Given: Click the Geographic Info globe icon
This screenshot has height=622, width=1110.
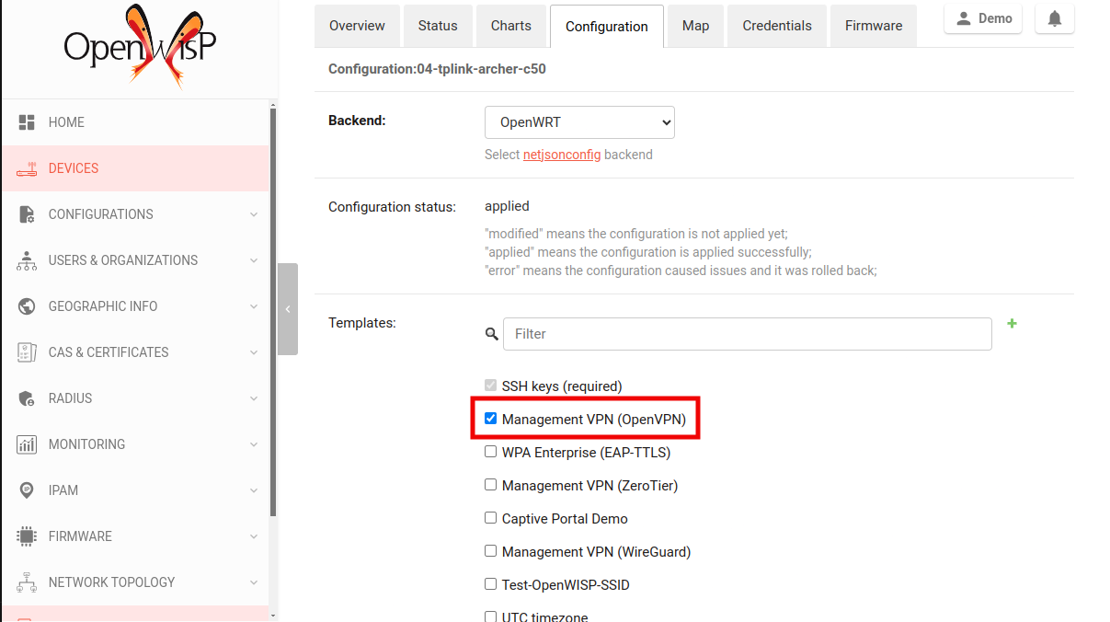Looking at the screenshot, I should click(x=27, y=305).
